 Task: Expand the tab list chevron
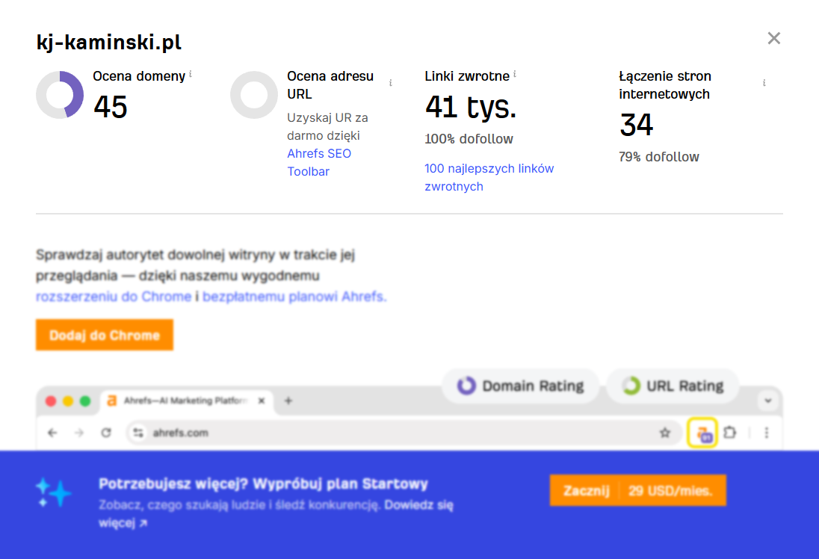pos(767,401)
